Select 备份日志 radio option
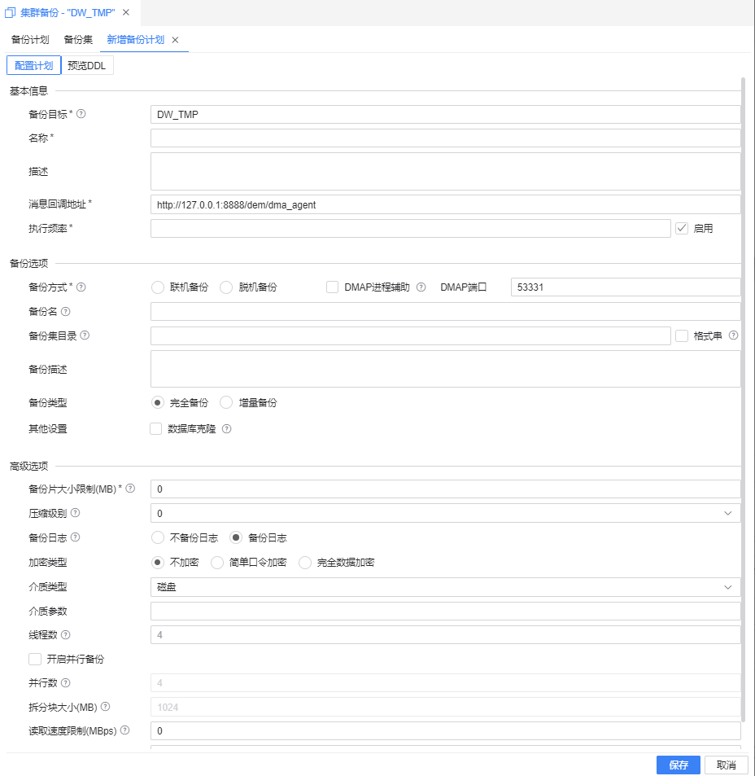The image size is (755, 776). [x=236, y=537]
